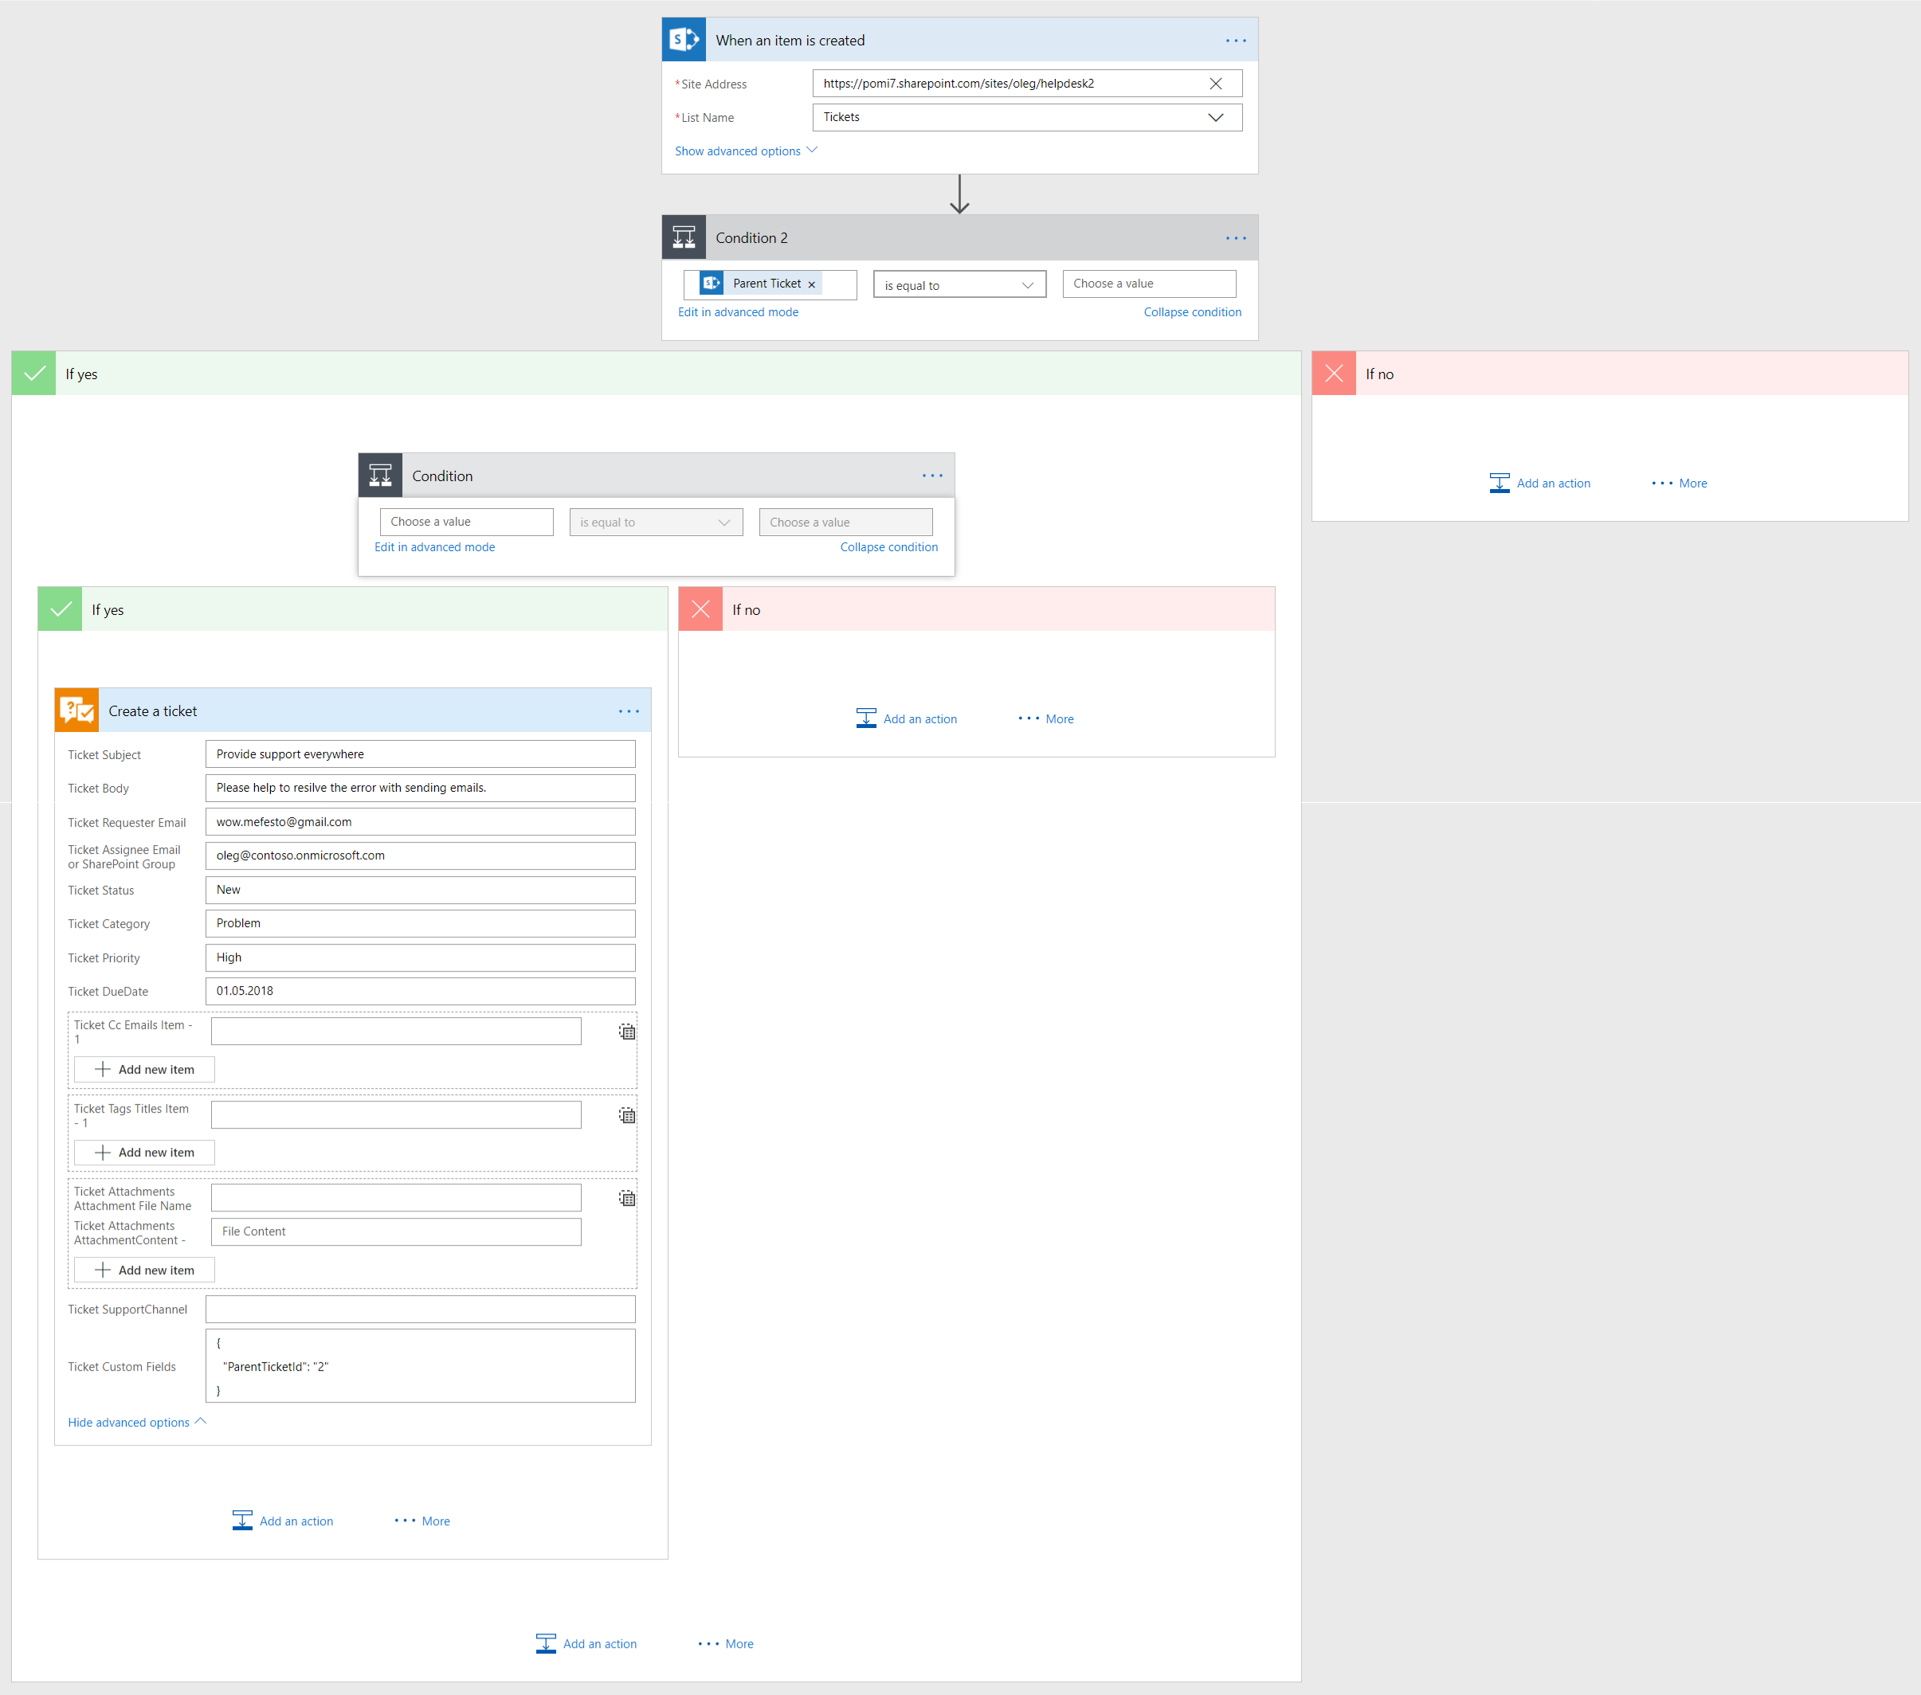
Task: Click the Ticket SupportChannel input field
Action: pyautogui.click(x=420, y=1309)
